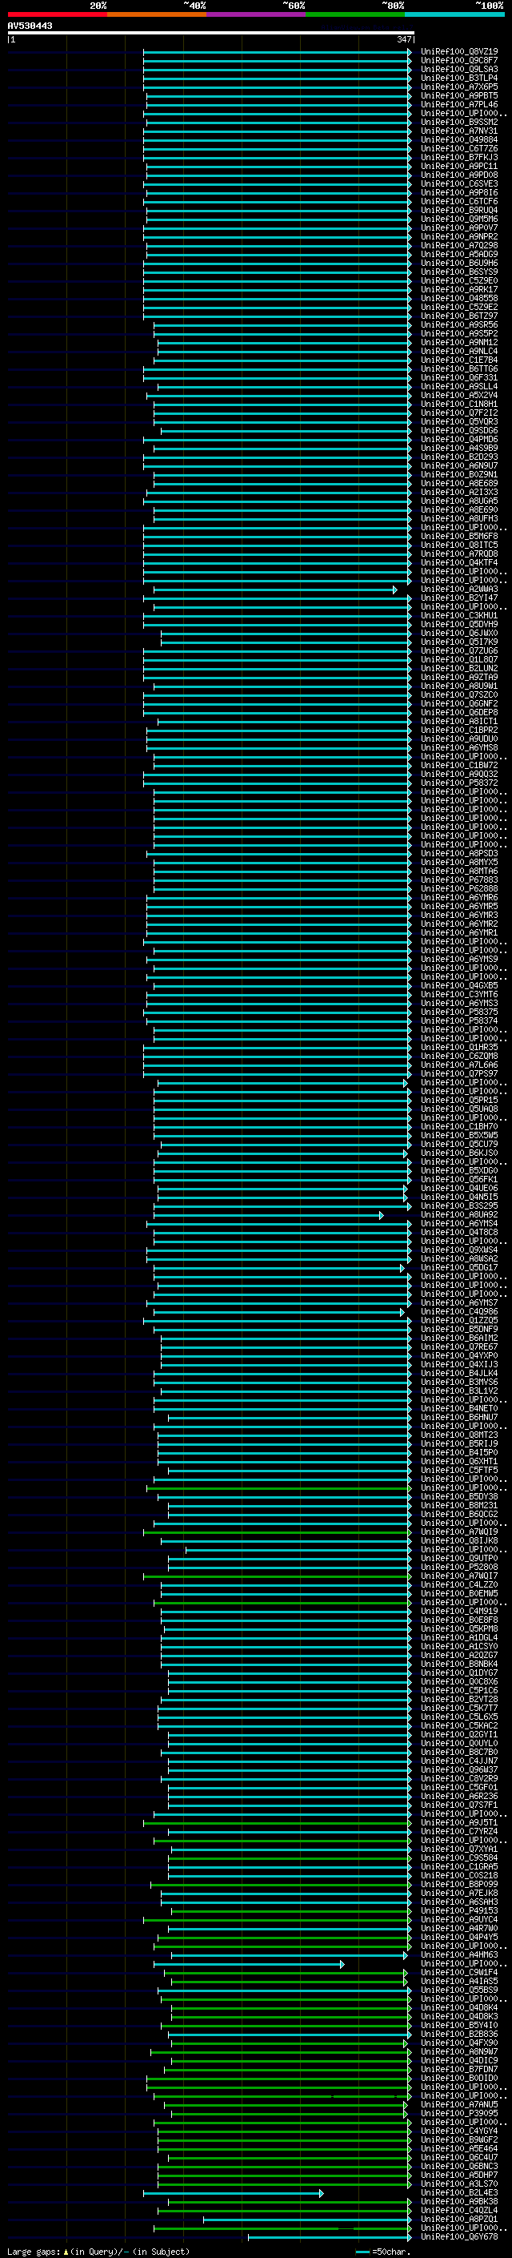Click hit label UniRef100_Q56FK1
Image resolution: width=512 pixels, height=2258 pixels.
click(459, 1180)
